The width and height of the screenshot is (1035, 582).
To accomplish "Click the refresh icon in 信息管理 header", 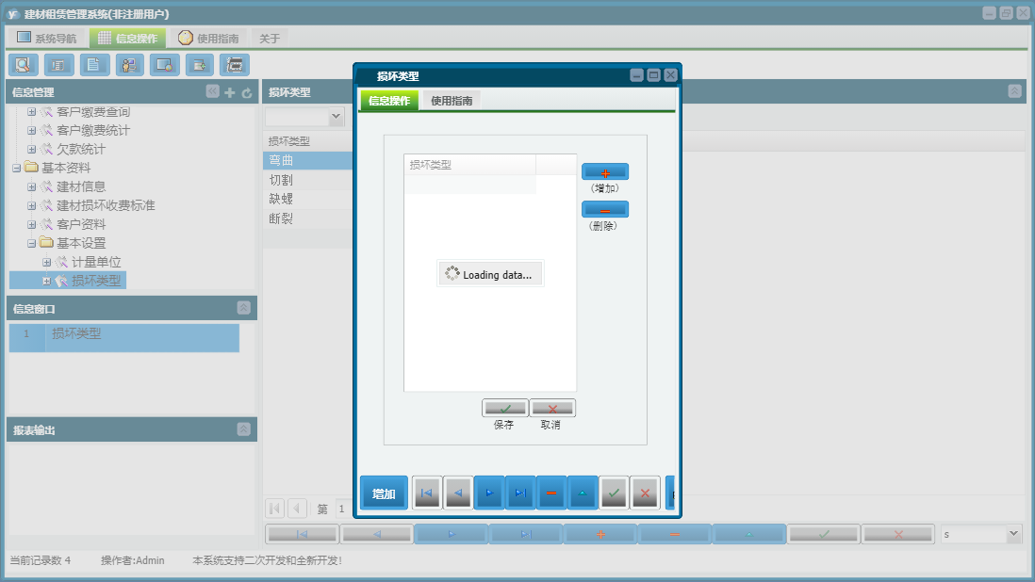I will (x=247, y=93).
